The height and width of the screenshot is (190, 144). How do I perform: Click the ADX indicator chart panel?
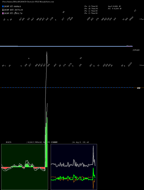[74, 167]
